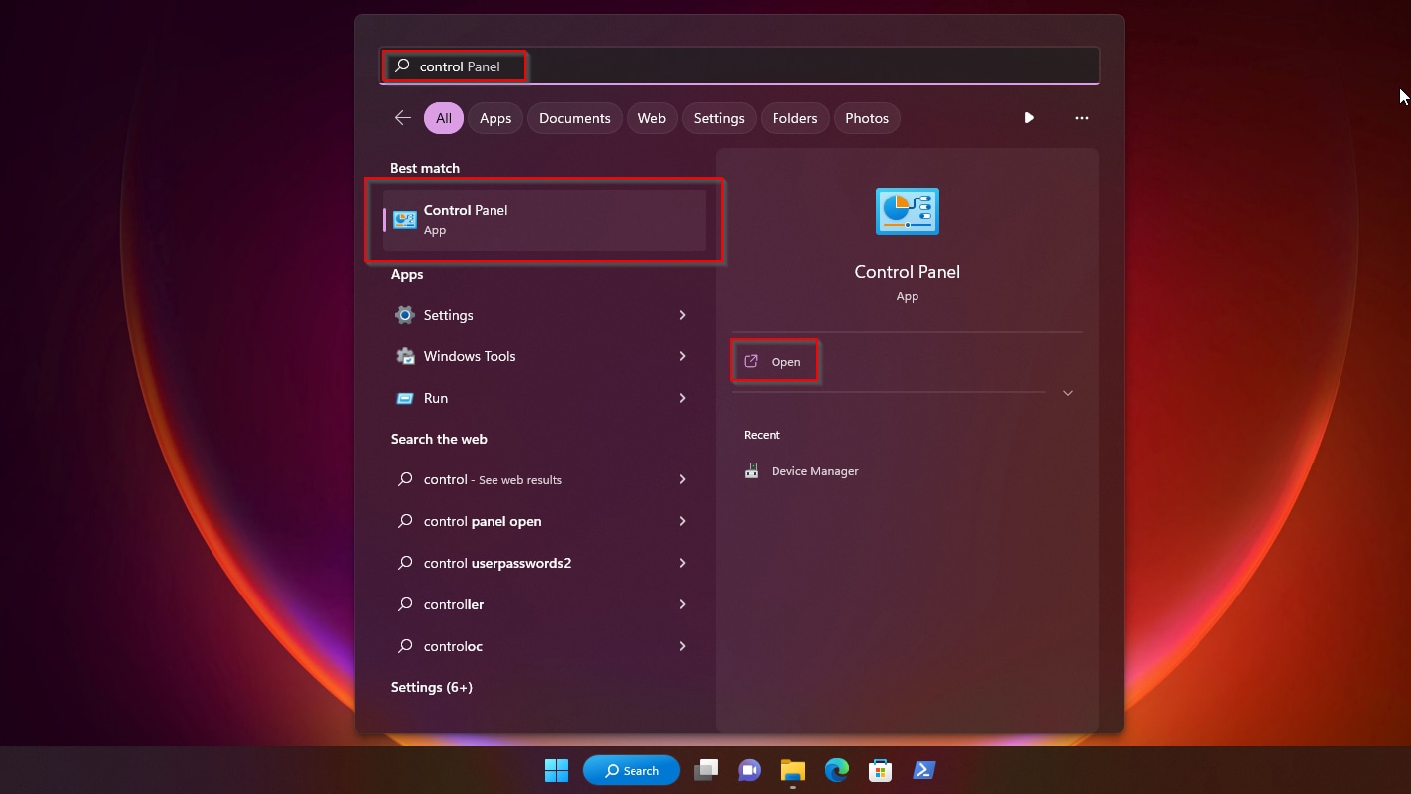Click into the search text field
This screenshot has height=794, width=1411.
[x=739, y=66]
